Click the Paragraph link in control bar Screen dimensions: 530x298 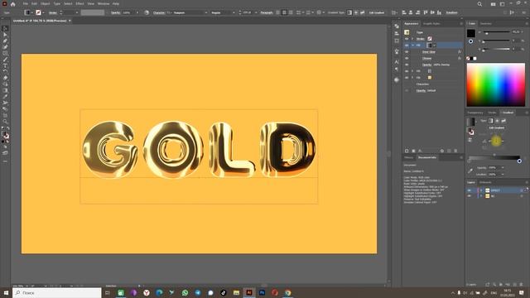coord(267,12)
